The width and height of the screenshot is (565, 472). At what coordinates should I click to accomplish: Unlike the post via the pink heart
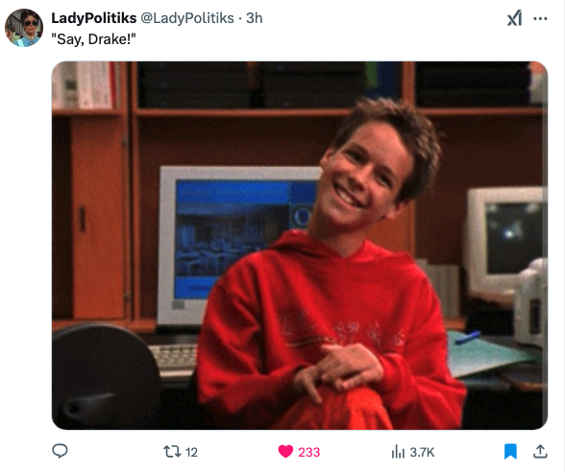pyautogui.click(x=285, y=452)
